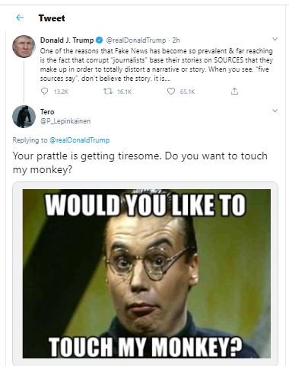Open Donald J. Trump's profile picture
The width and height of the screenshot is (289, 366).
[24, 47]
